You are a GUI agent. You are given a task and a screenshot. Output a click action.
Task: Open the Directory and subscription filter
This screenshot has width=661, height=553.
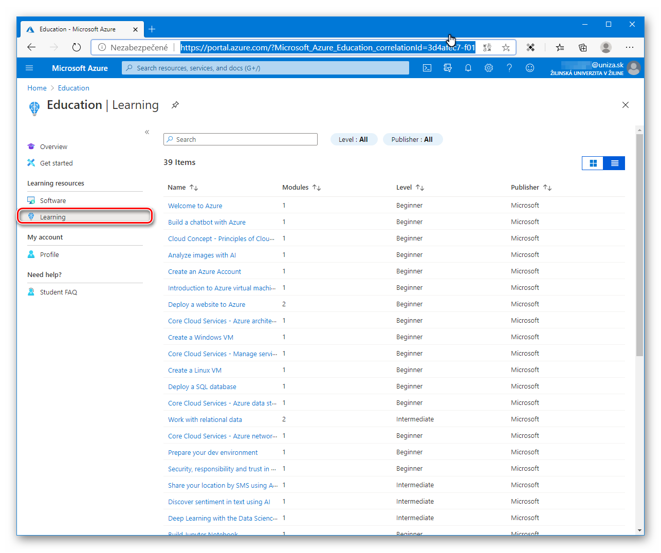coord(448,67)
